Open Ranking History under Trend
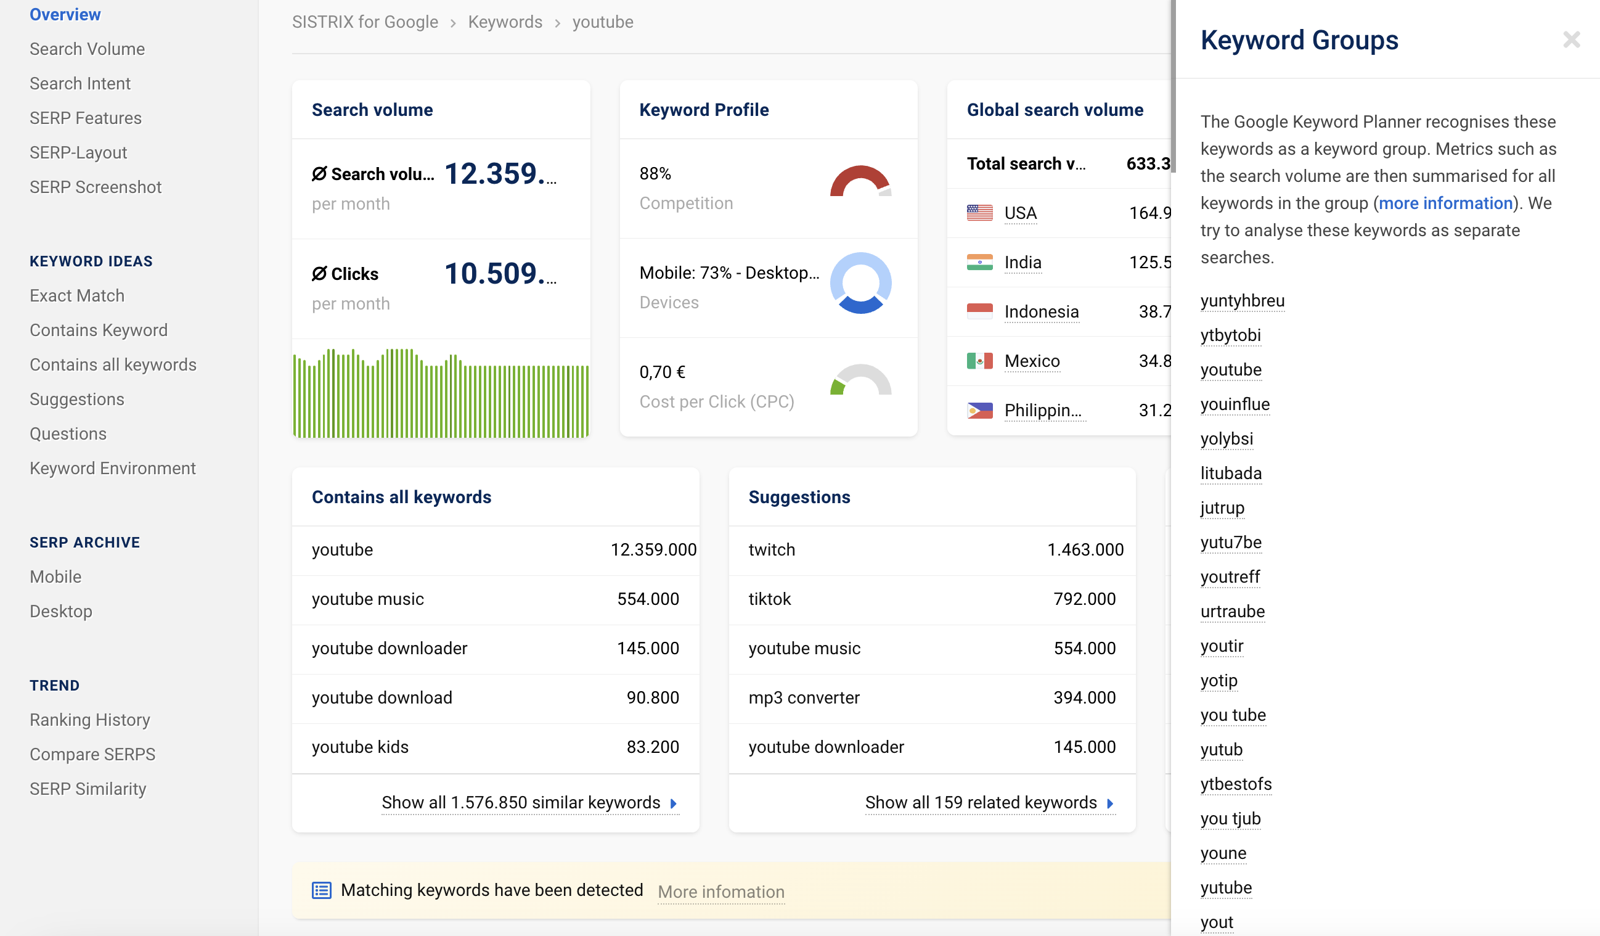 (x=89, y=720)
